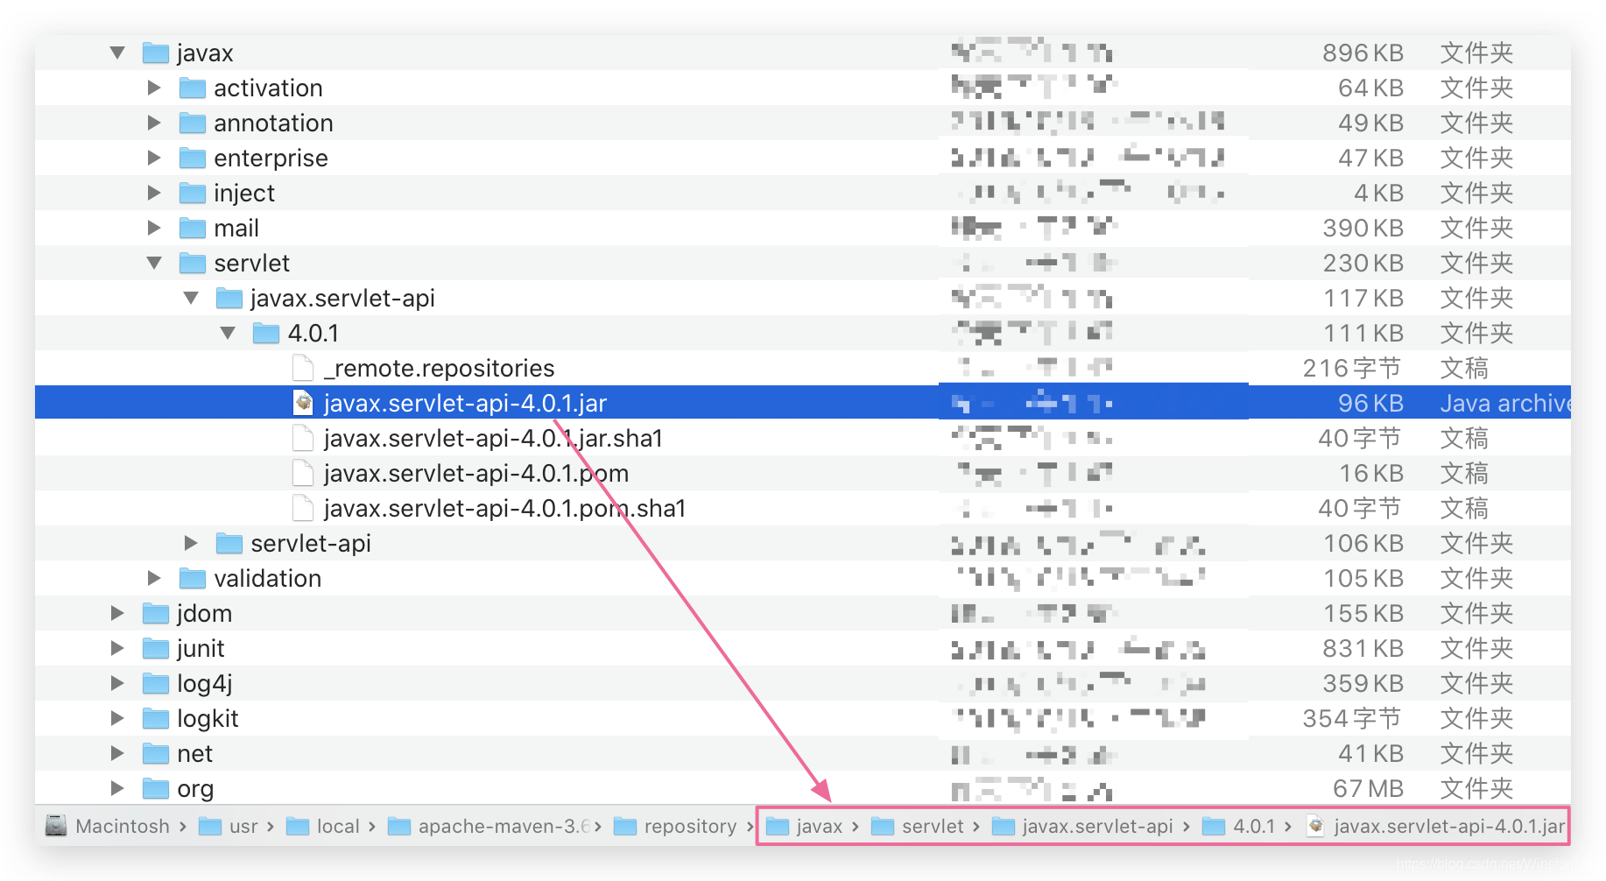Expand the junit folder triangle

(x=117, y=648)
